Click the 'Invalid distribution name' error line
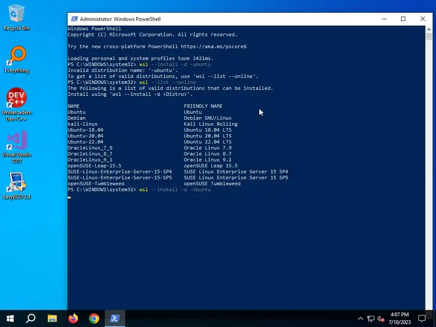 tap(123, 70)
